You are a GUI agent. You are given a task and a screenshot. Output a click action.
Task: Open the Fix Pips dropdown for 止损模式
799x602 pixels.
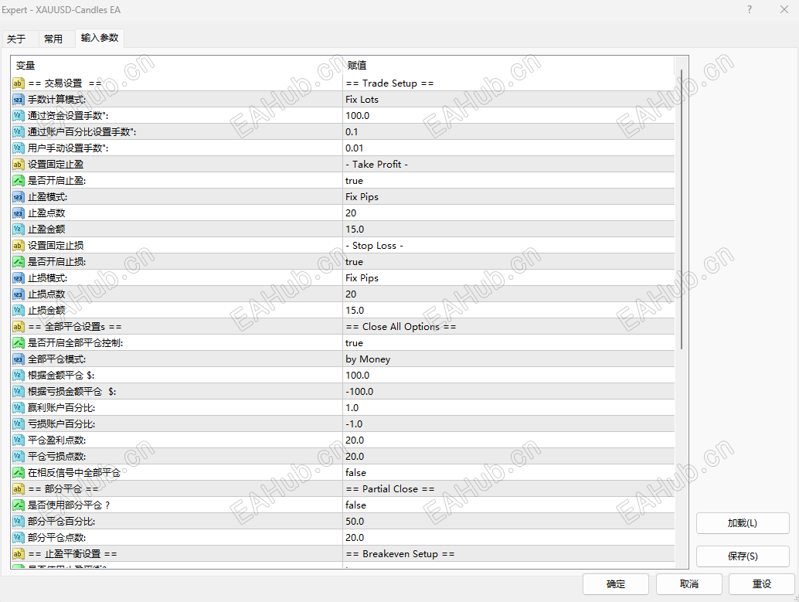[508, 277]
